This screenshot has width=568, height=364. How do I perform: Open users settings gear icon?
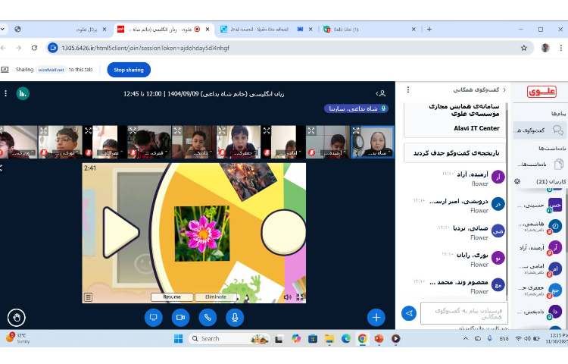coord(517,181)
